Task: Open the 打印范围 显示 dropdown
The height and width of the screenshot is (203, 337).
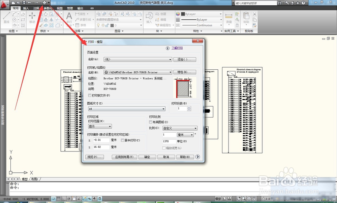Action: click(x=100, y=126)
